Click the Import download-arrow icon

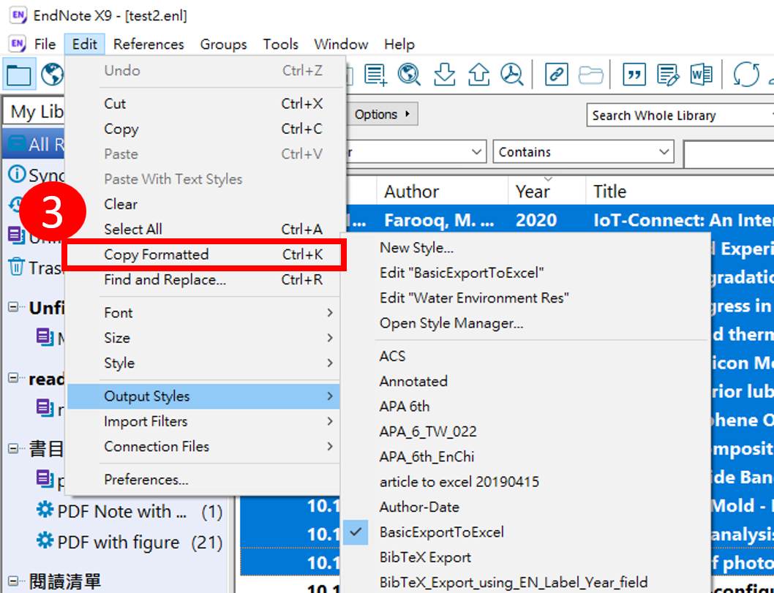click(444, 75)
